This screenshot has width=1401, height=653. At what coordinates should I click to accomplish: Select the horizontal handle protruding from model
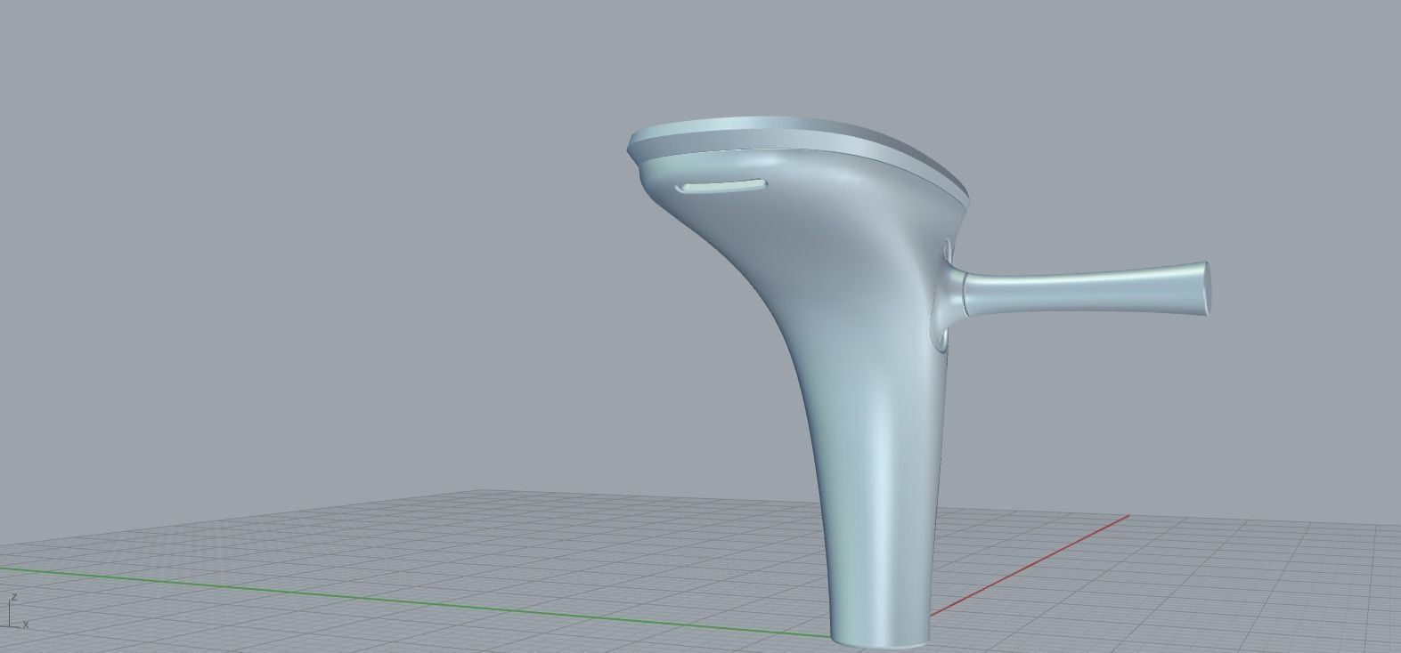pyautogui.click(x=1086, y=289)
